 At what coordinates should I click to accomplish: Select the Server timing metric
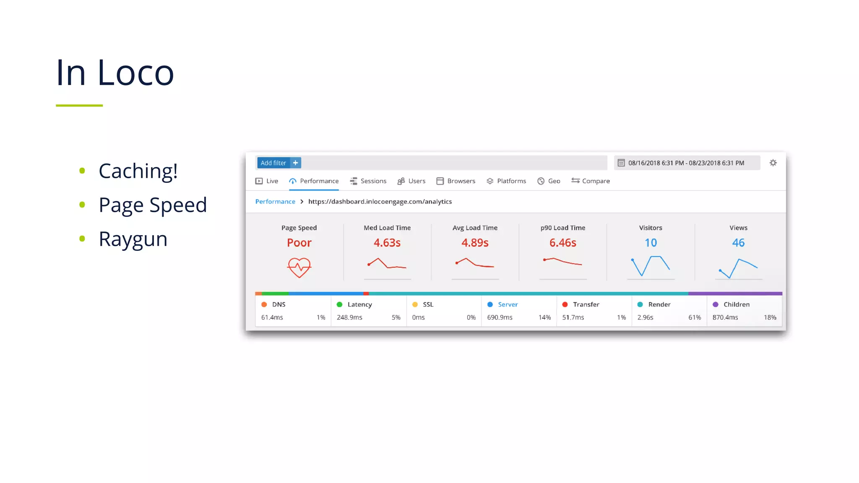(508, 304)
